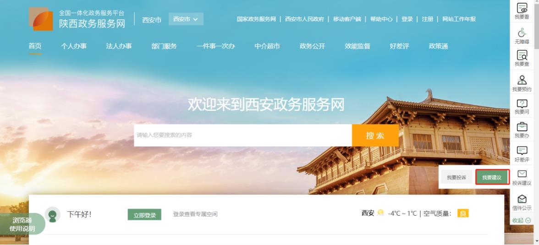Collapse the sidebar with 收起 chevron
Viewport: 539px width, 245px height.
(522, 220)
